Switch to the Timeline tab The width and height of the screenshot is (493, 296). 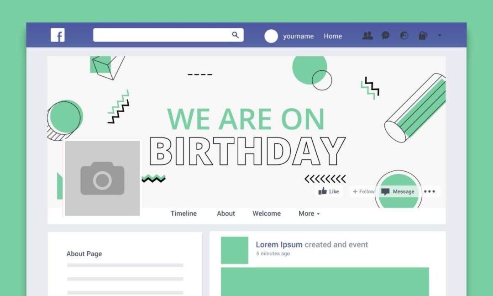[184, 214]
